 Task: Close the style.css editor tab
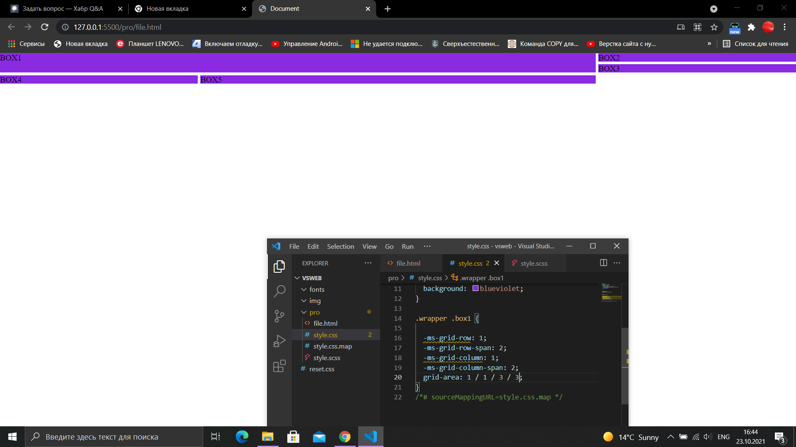click(x=497, y=263)
